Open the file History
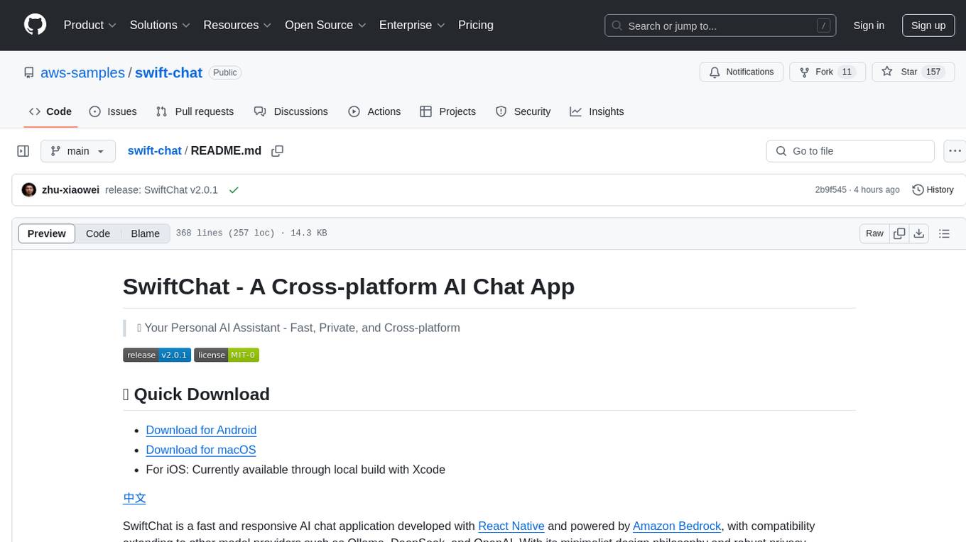Screen dimensions: 966x542 (933, 189)
